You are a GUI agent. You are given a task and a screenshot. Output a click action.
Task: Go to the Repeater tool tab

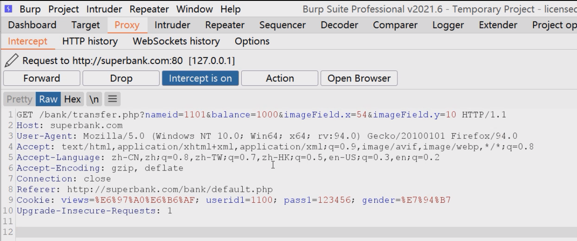coord(225,25)
